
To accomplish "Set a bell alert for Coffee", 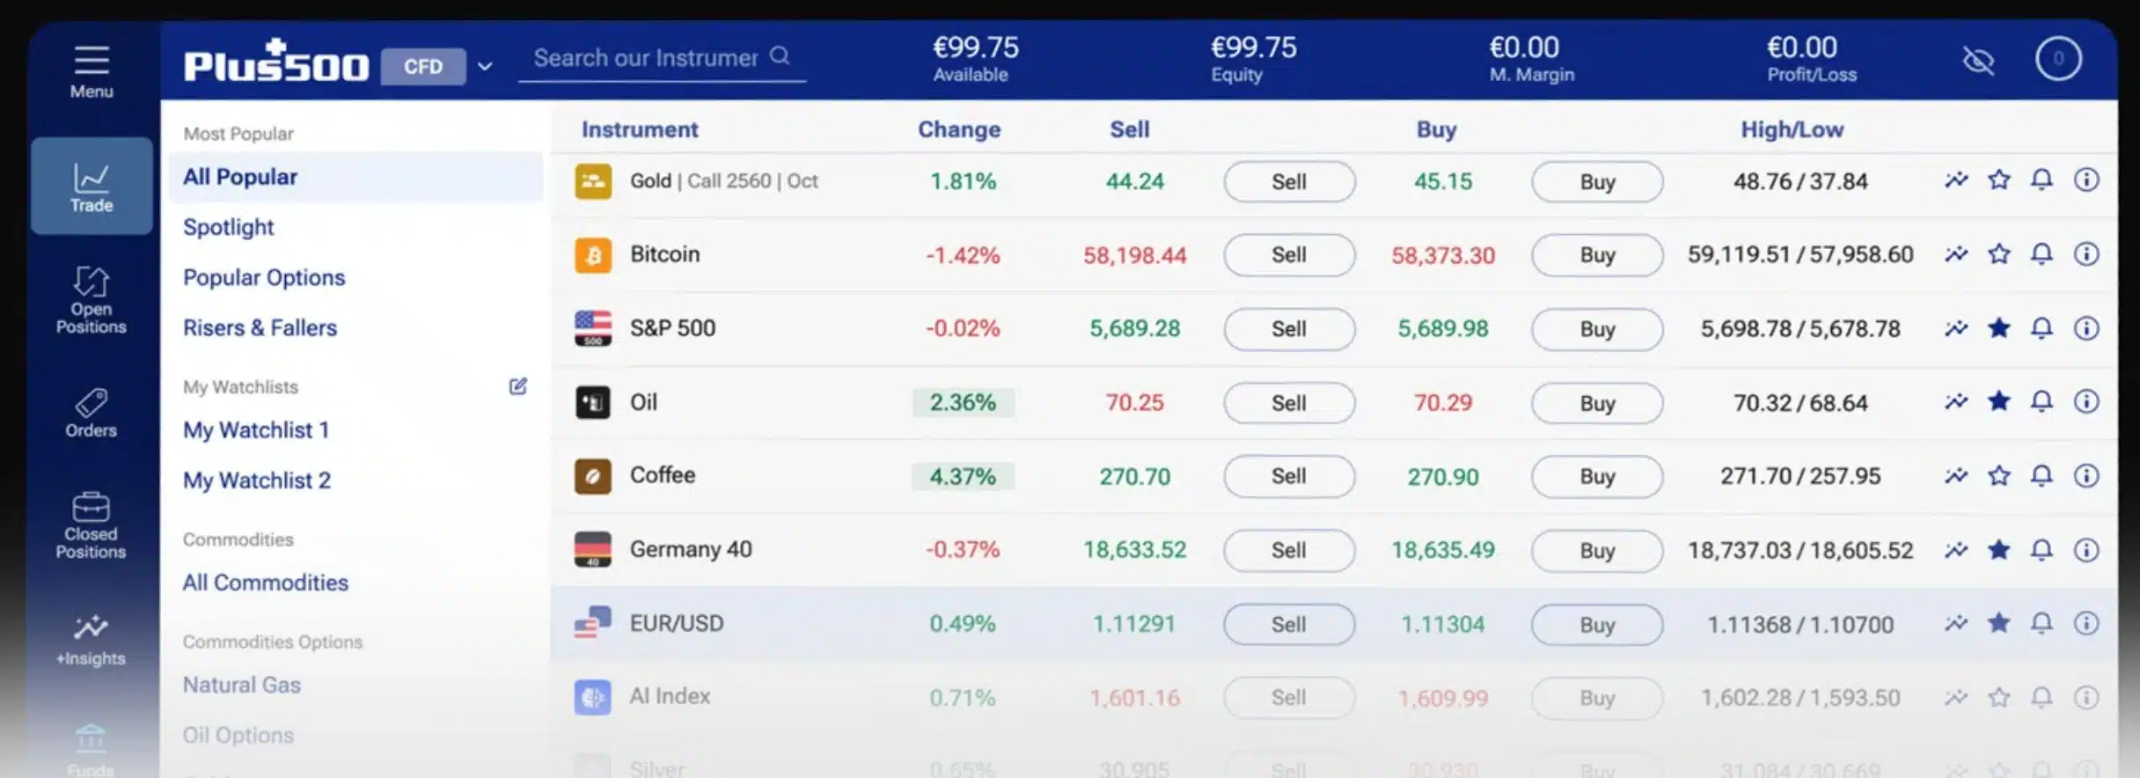I will [2041, 476].
